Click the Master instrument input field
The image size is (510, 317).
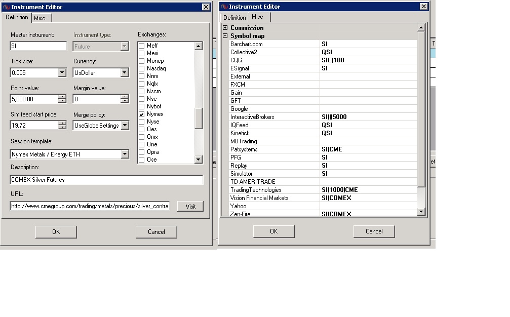38,46
